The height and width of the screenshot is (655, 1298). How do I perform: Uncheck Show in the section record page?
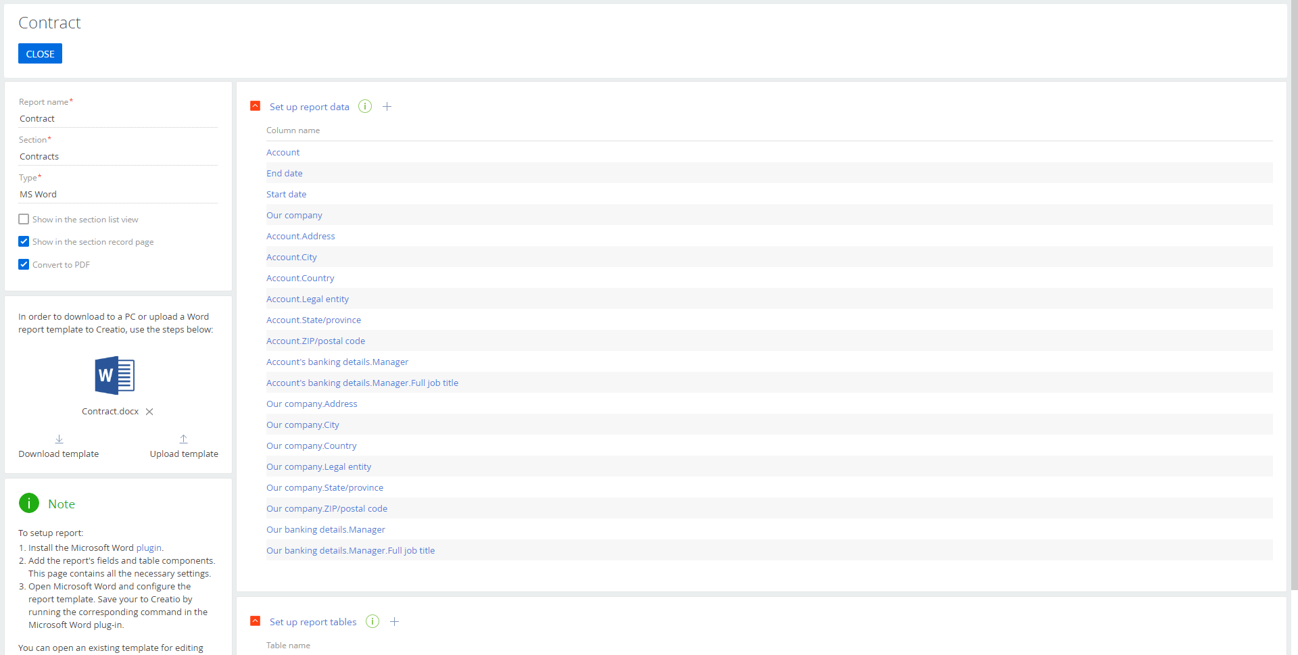(24, 241)
